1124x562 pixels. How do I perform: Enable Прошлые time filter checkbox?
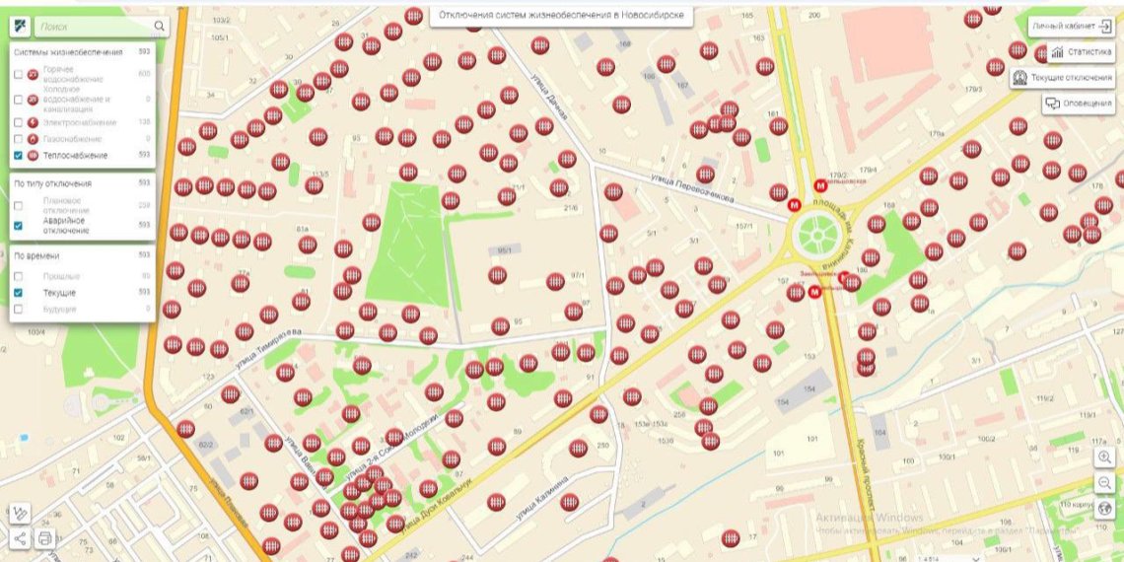pyautogui.click(x=18, y=276)
